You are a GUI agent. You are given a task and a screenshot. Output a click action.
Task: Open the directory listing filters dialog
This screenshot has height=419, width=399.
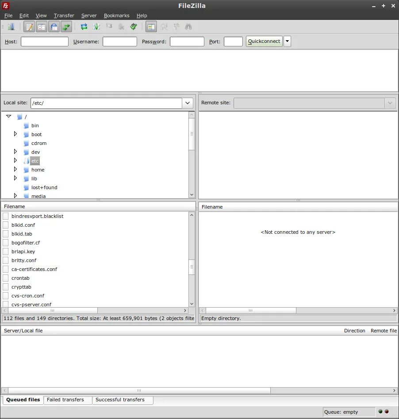pyautogui.click(x=151, y=27)
